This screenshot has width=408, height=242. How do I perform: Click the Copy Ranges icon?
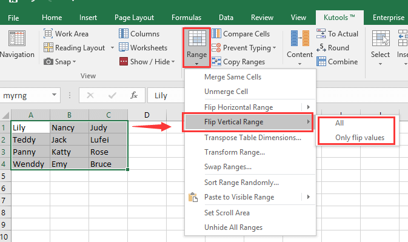(216, 62)
